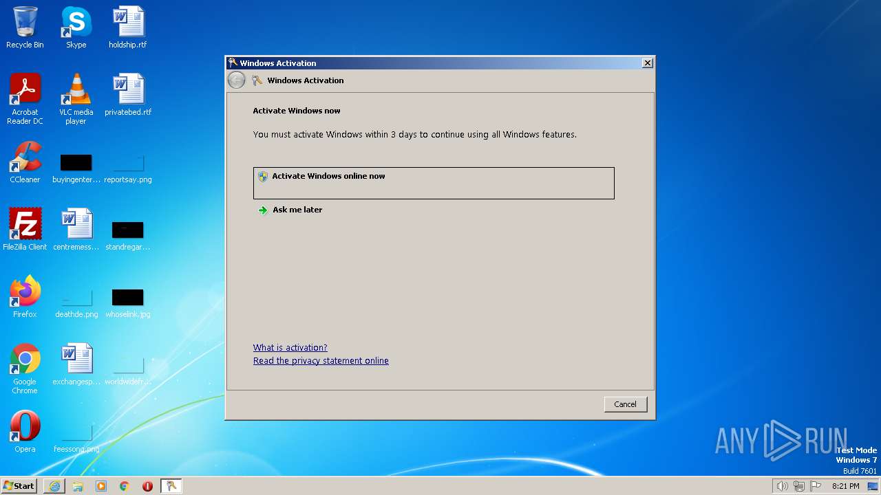Open Acrobat Reader DC shortcut
Viewport: 881px width, 495px height.
25,98
